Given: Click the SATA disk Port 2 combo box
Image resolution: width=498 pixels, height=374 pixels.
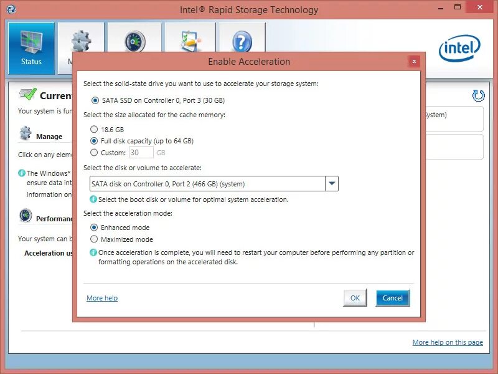Looking at the screenshot, I should tap(214, 183).
